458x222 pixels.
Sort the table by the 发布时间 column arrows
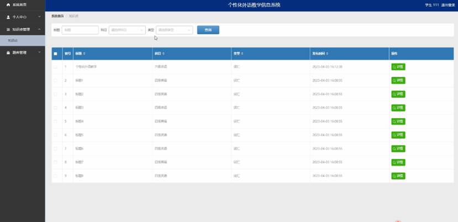click(327, 54)
